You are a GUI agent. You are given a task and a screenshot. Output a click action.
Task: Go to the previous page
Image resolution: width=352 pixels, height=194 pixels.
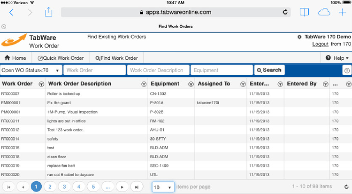pos(23,187)
